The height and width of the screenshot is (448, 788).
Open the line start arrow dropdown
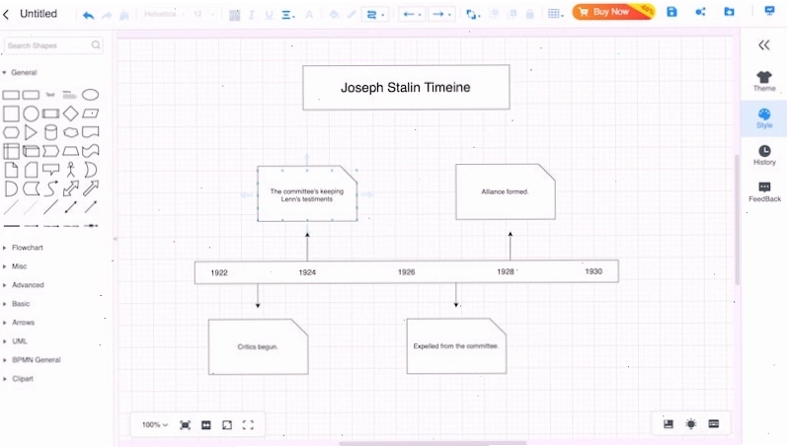[412, 15]
